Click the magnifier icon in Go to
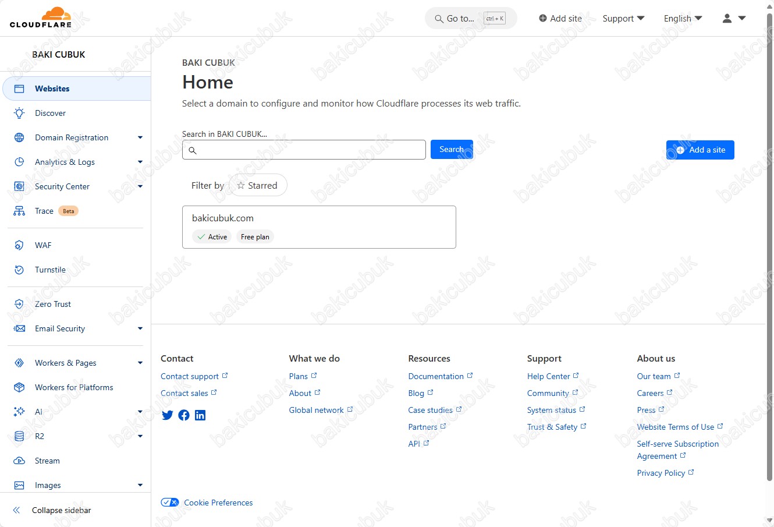The width and height of the screenshot is (774, 527). 439,19
